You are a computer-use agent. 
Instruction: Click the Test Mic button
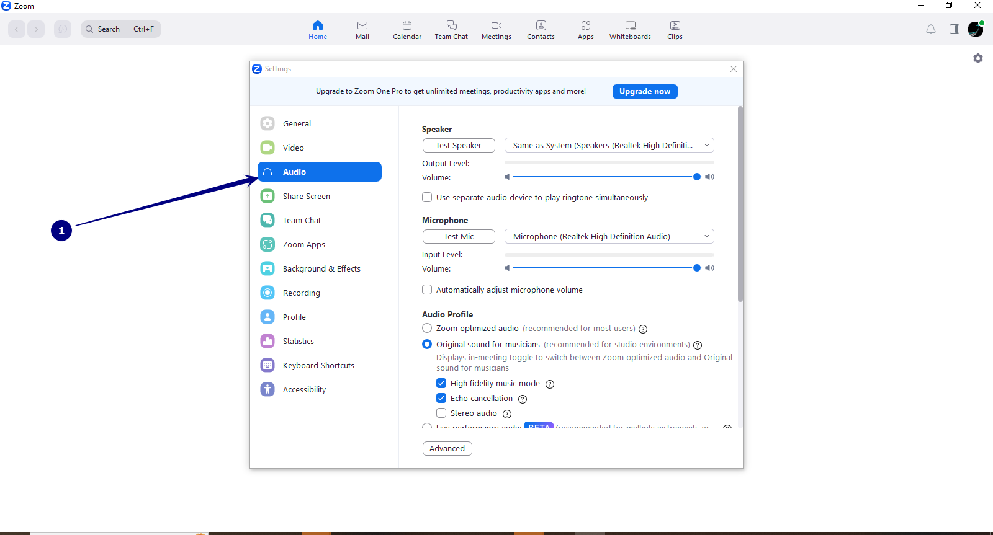tap(459, 236)
